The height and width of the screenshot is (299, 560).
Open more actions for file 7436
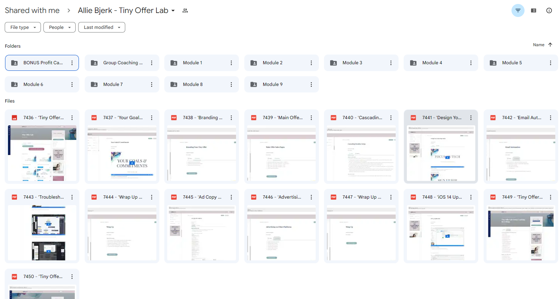[x=72, y=118]
